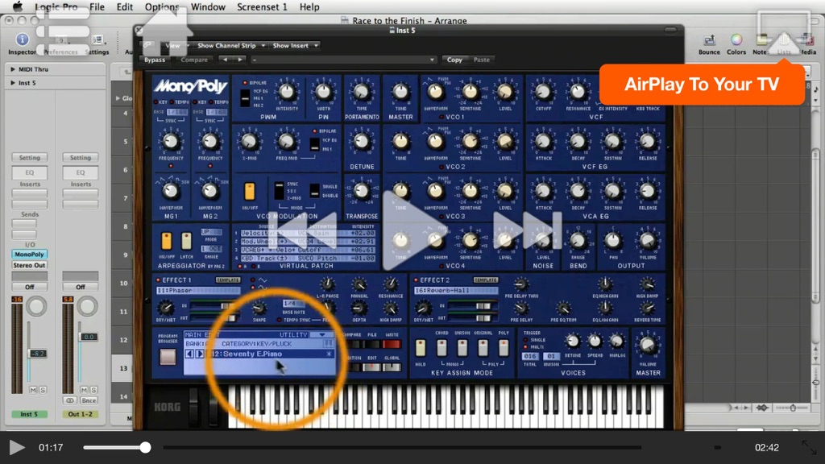Open the Help menu
This screenshot has height=464, width=825.
click(x=309, y=6)
